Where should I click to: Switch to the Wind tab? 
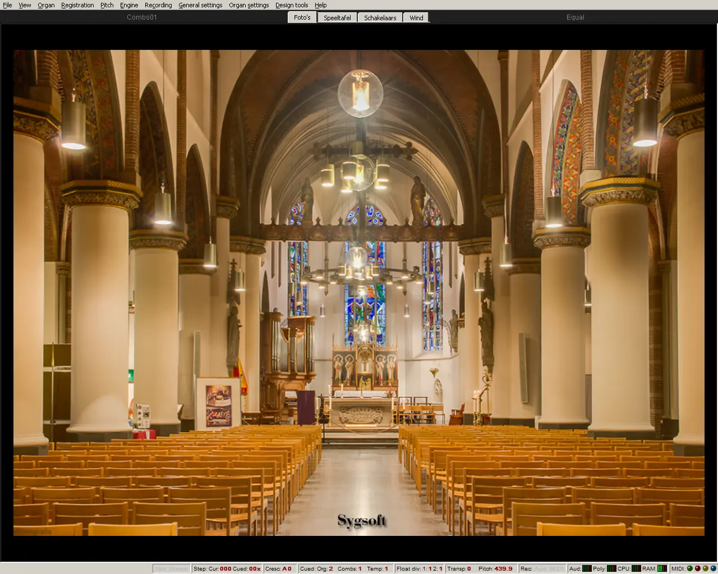point(416,17)
